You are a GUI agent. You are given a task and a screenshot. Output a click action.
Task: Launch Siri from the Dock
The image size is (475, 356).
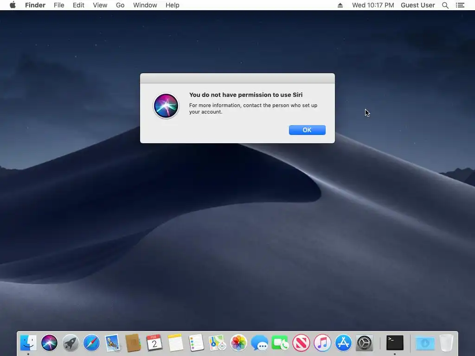click(x=49, y=343)
